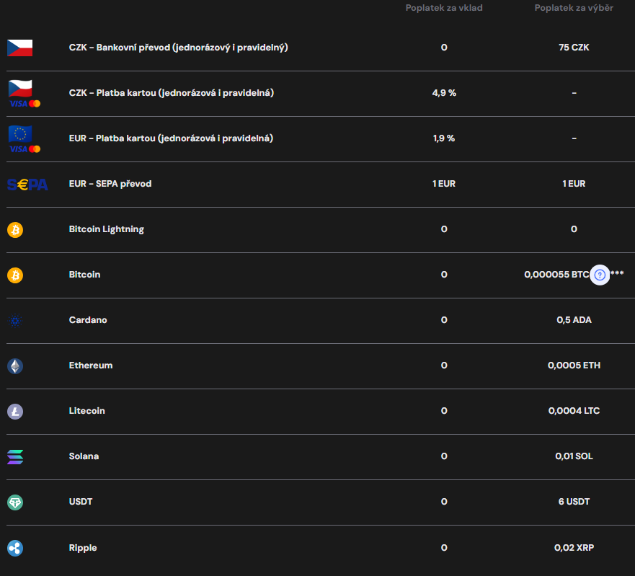Click the Poplatek za výběr column header
The image size is (635, 576).
(574, 8)
